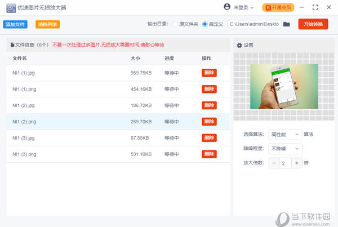Select file name NI1 (2).png
The width and height of the screenshot is (338, 227).
pyautogui.click(x=24, y=122)
